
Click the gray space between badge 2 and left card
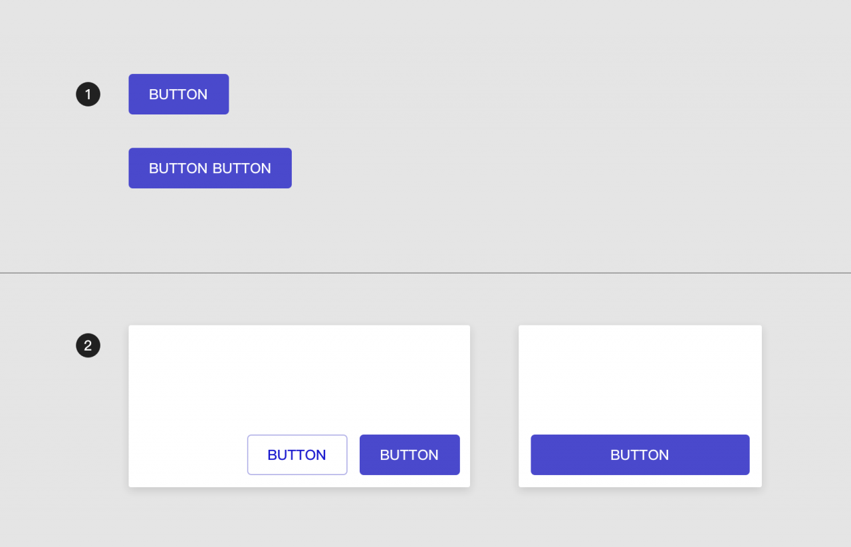114,346
